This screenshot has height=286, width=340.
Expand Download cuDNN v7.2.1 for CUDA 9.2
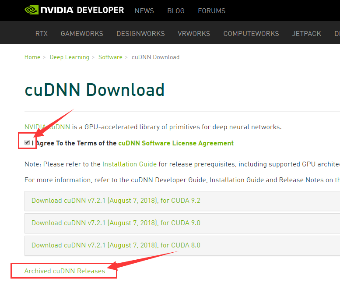pos(182,201)
